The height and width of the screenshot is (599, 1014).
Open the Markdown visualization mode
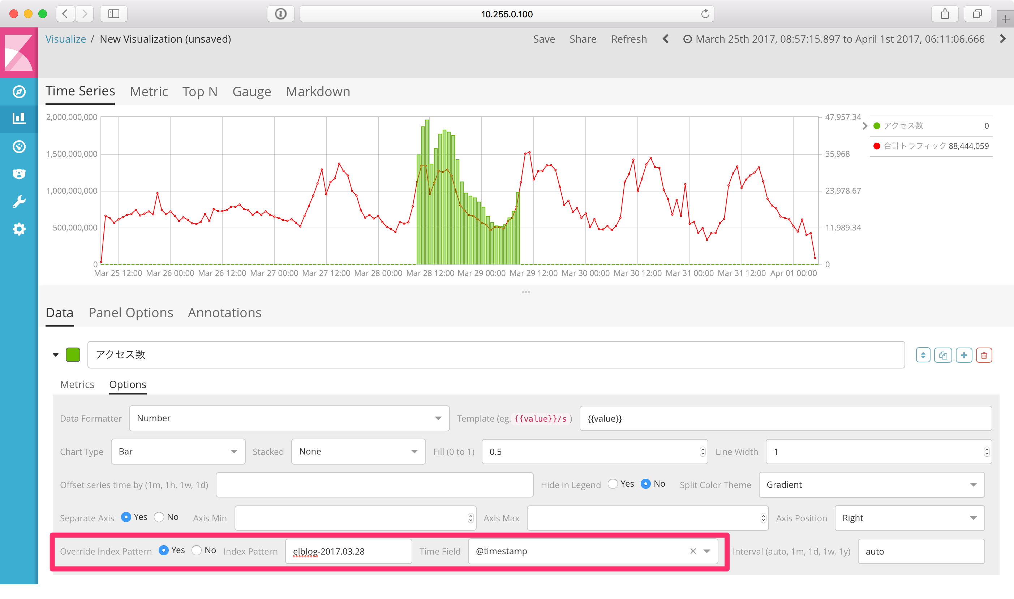click(318, 91)
